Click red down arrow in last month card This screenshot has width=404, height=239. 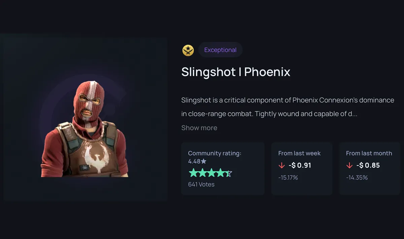(x=349, y=165)
